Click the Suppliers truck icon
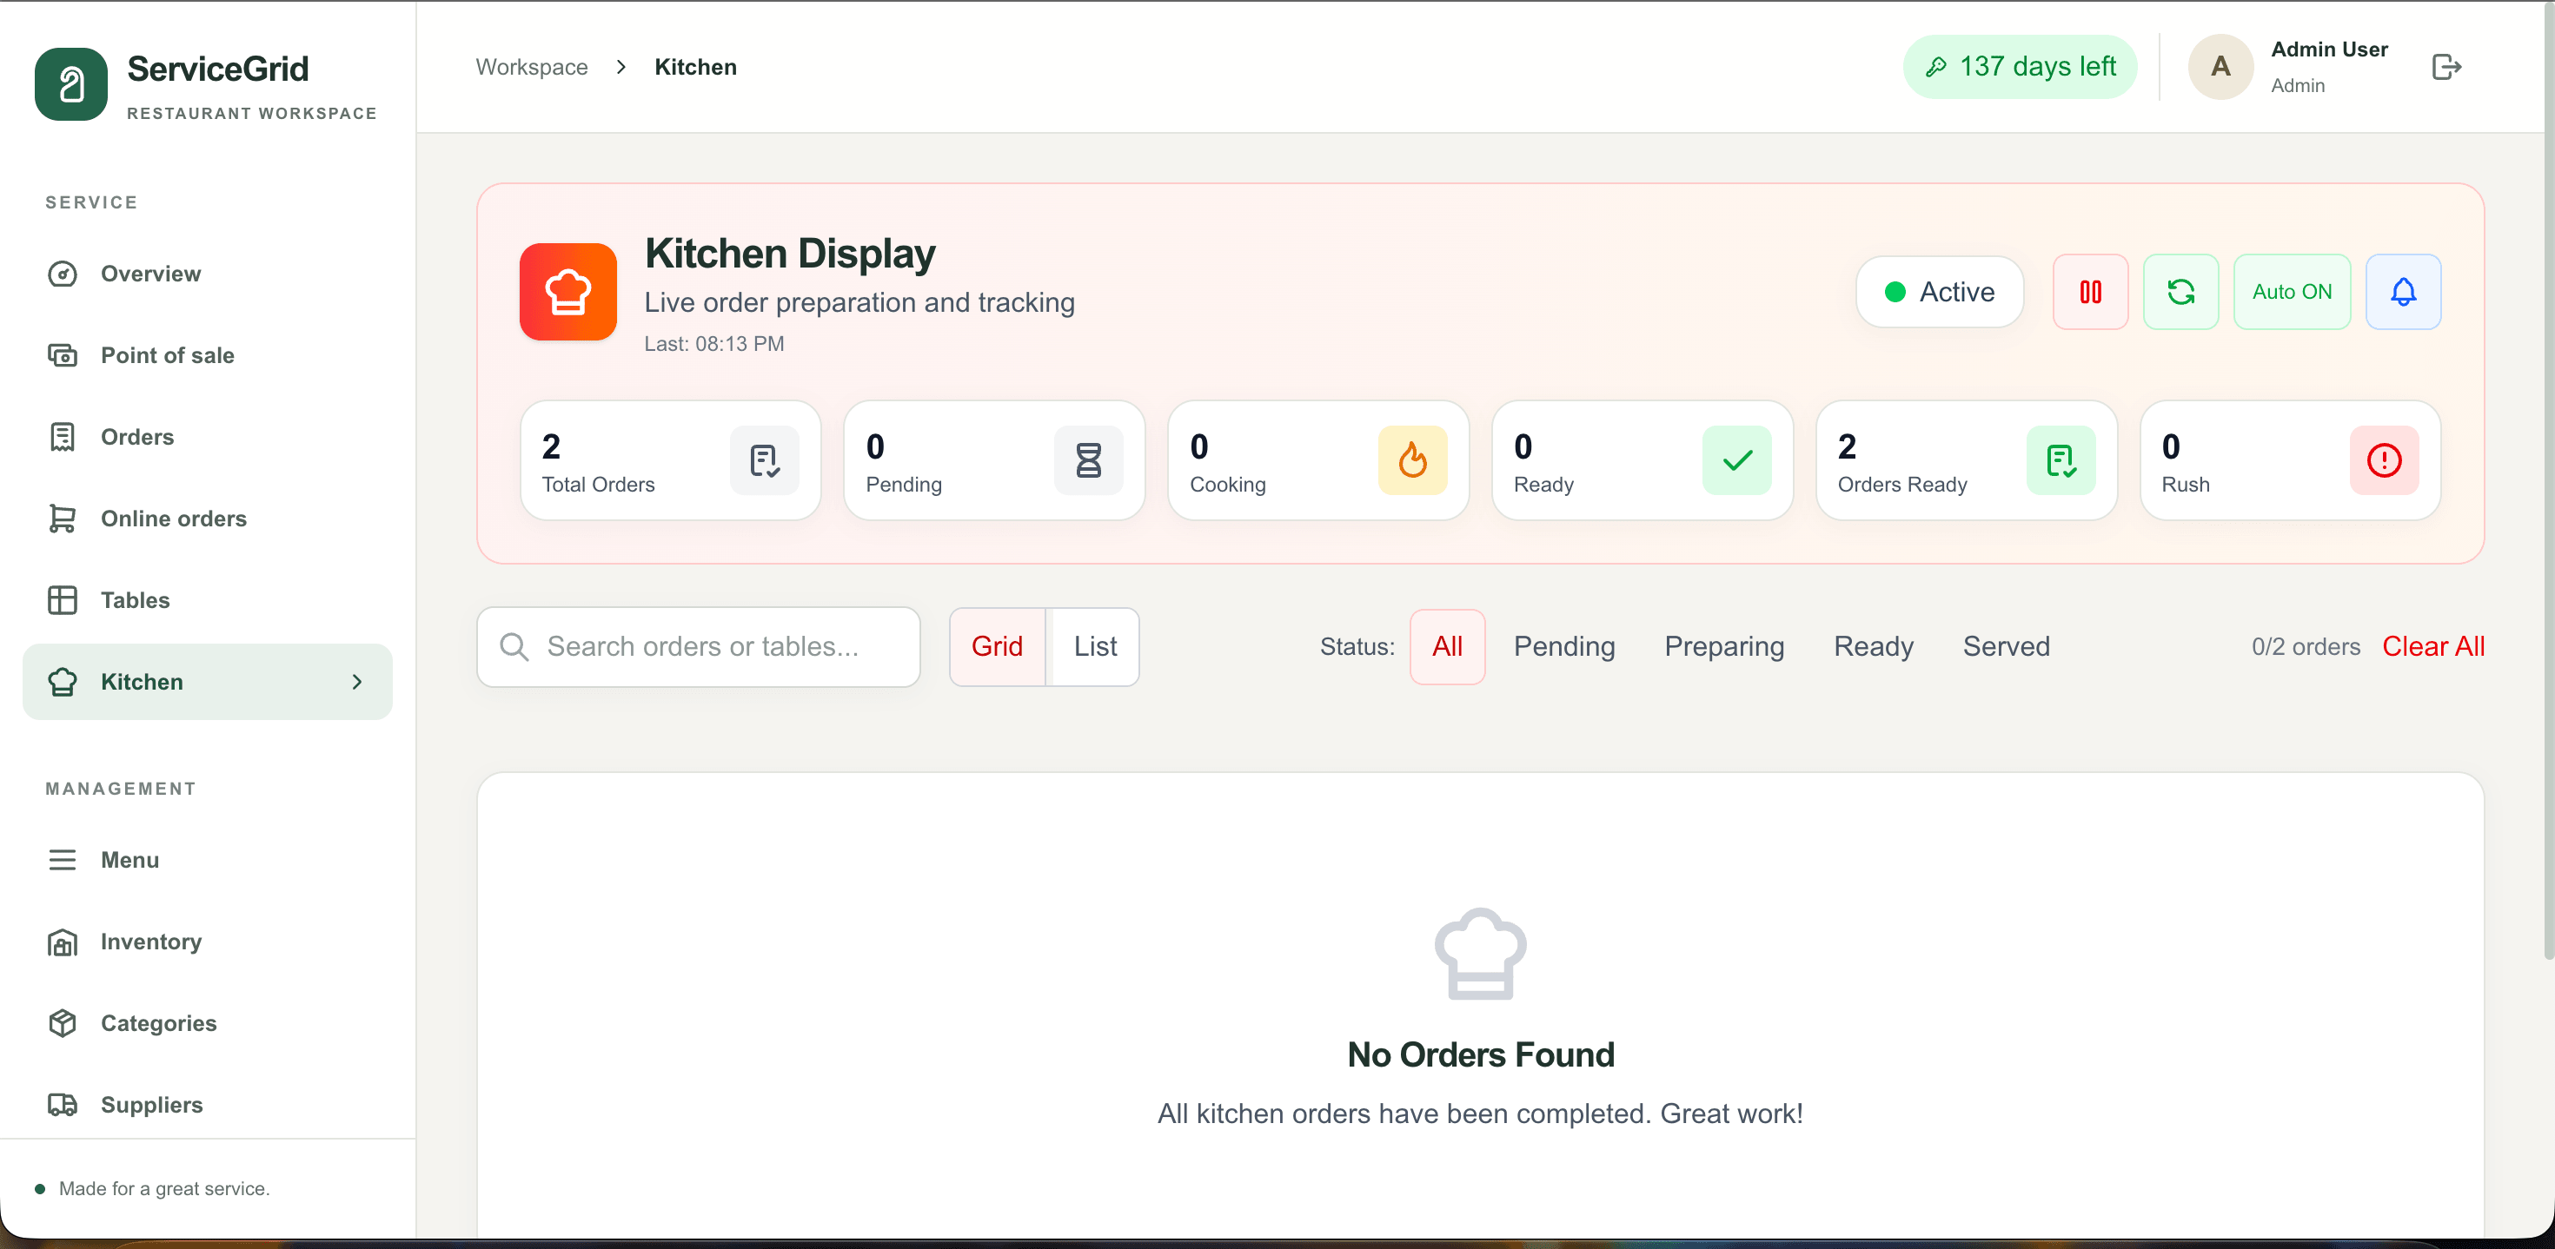2555x1249 pixels. coord(63,1104)
